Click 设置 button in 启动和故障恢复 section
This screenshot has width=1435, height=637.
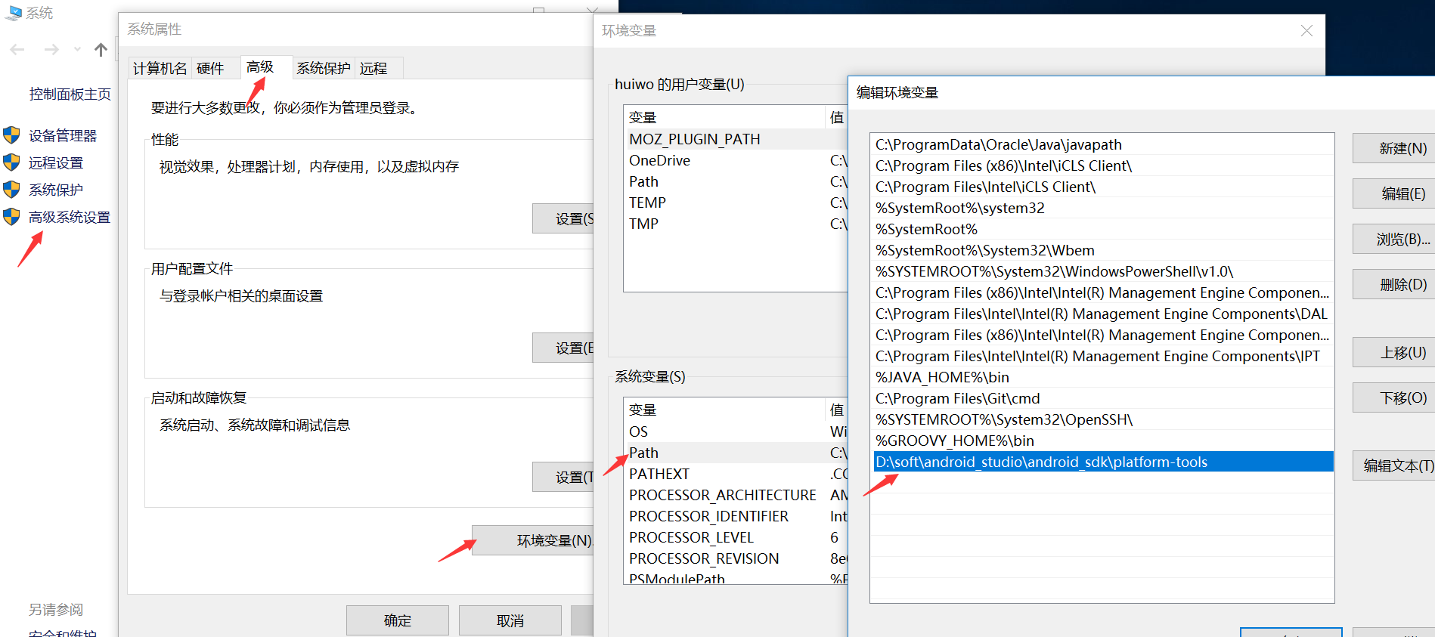pos(563,477)
